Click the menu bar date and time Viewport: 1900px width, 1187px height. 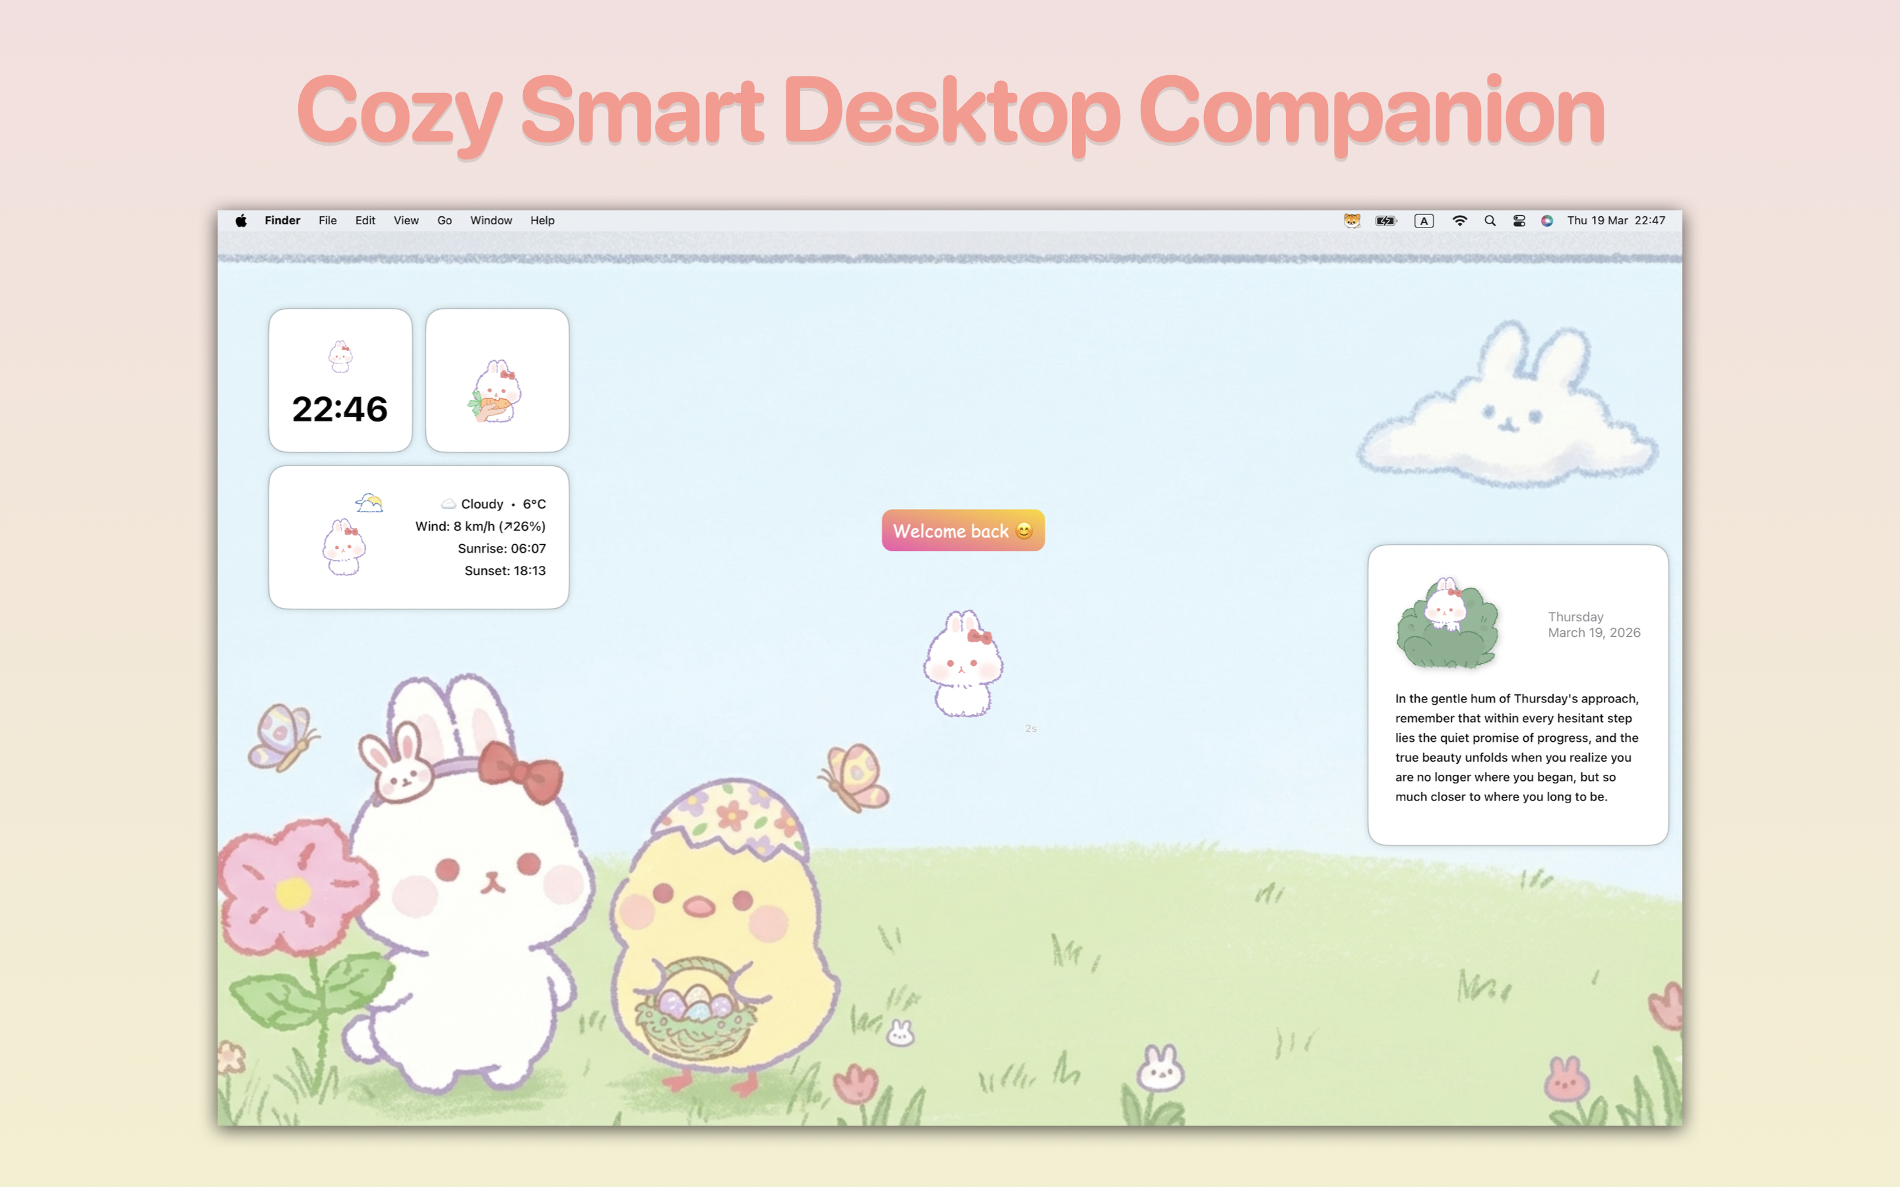coord(1616,221)
